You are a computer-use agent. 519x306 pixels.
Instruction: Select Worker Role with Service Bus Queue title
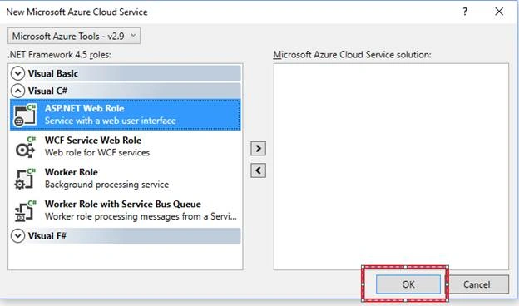(123, 204)
